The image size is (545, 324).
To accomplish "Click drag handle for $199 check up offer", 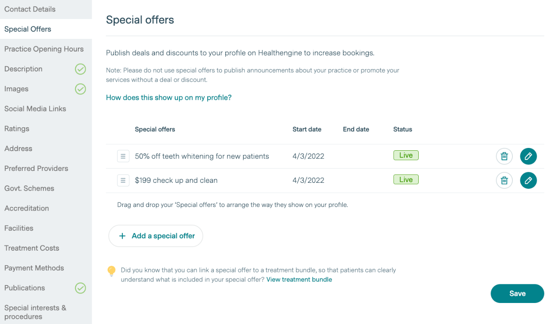I will pos(123,180).
